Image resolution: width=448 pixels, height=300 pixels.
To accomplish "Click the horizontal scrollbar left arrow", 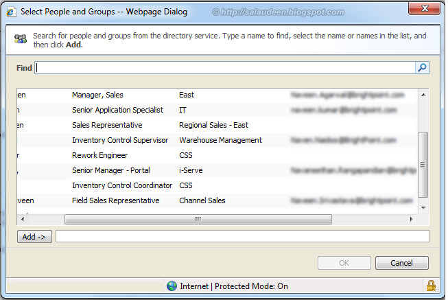I will (22, 219).
